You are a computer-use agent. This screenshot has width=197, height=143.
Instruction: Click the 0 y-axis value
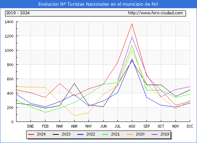(x=12, y=122)
